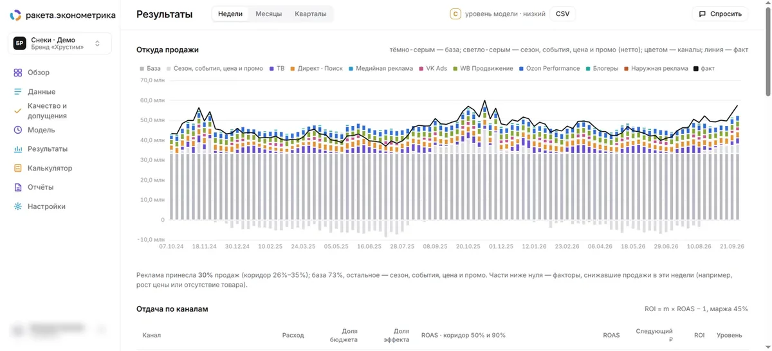Click the blurred user account block in sidebar
The width and height of the screenshot is (772, 351).
60,330
